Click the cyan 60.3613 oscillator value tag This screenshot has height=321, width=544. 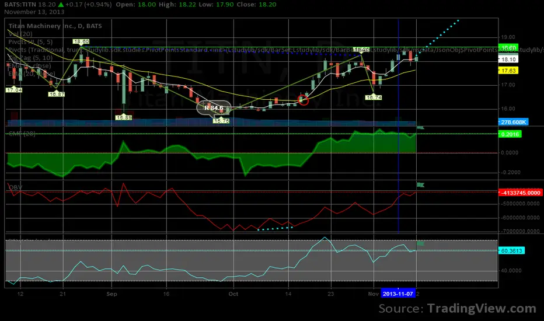point(511,250)
